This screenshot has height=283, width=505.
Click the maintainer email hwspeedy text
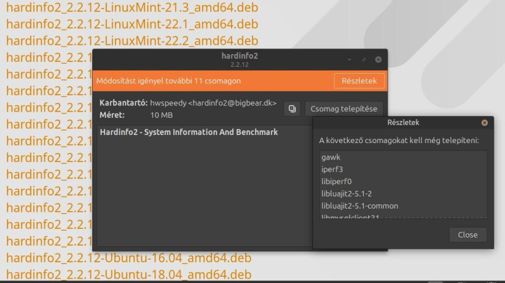[x=213, y=103]
